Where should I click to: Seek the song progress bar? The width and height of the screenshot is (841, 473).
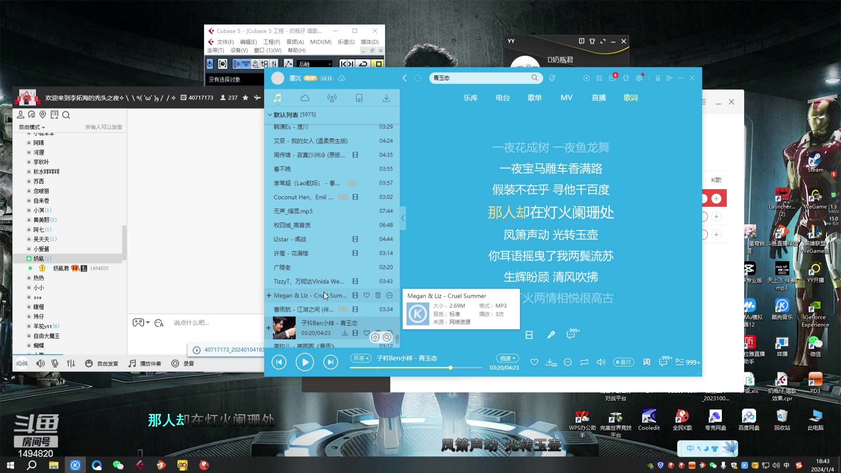tap(416, 368)
